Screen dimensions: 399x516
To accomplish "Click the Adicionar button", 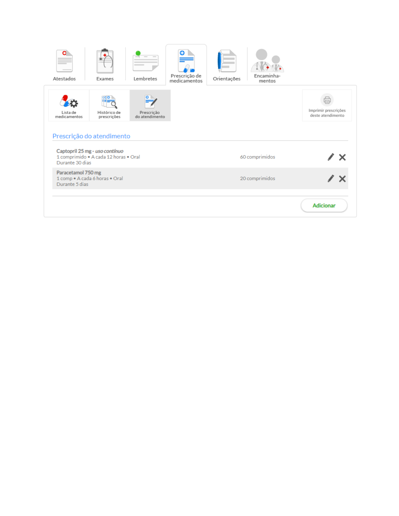I will tap(324, 206).
